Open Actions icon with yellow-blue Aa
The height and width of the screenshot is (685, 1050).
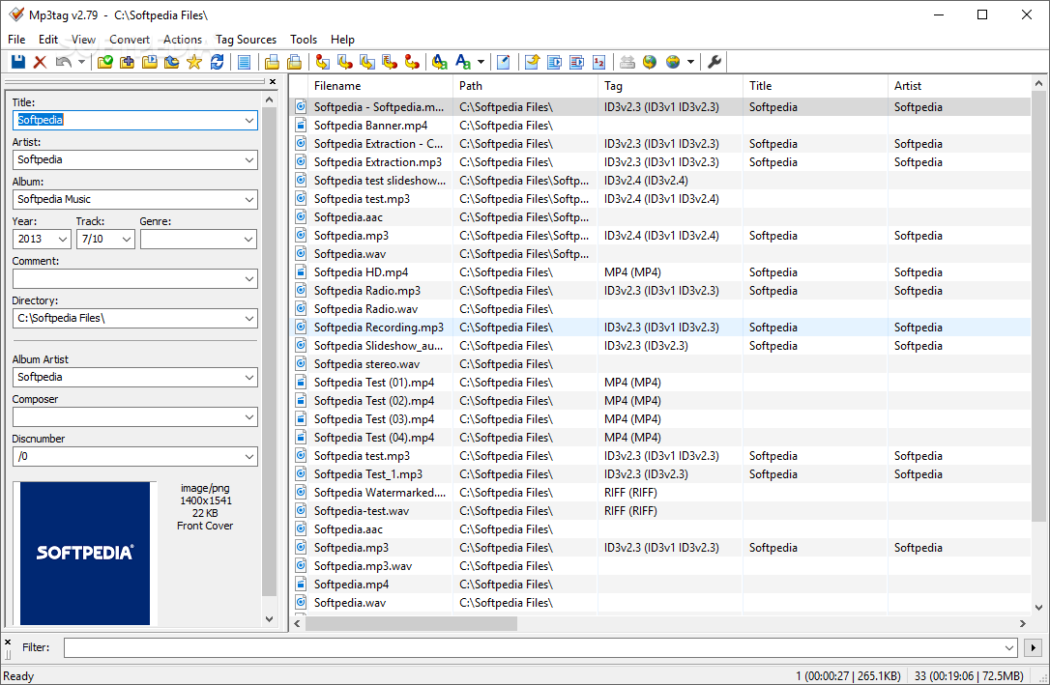439,62
